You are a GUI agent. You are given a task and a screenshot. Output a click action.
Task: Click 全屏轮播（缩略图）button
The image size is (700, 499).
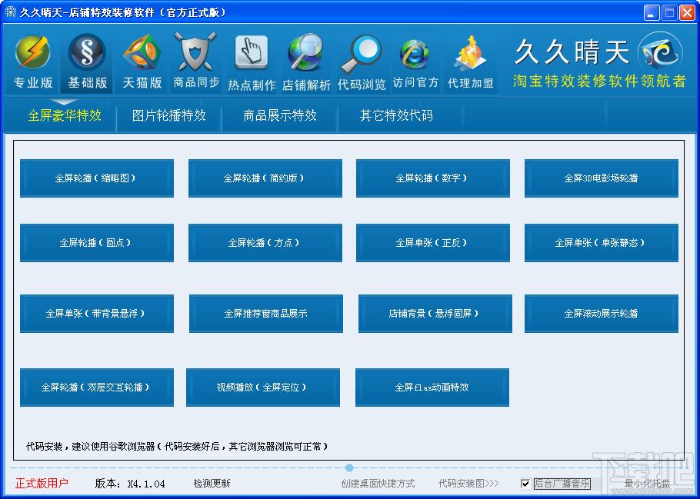click(x=97, y=178)
